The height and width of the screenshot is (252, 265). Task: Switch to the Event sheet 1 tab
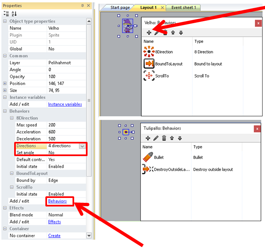point(184,8)
